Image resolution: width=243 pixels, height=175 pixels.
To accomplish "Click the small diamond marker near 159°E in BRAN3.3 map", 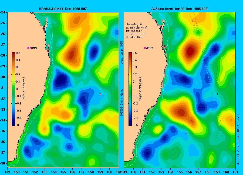I will click(x=101, y=94).
